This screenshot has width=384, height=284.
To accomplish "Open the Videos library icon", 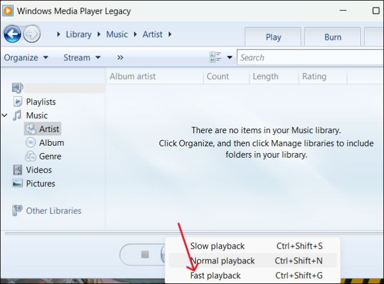I will (17, 170).
